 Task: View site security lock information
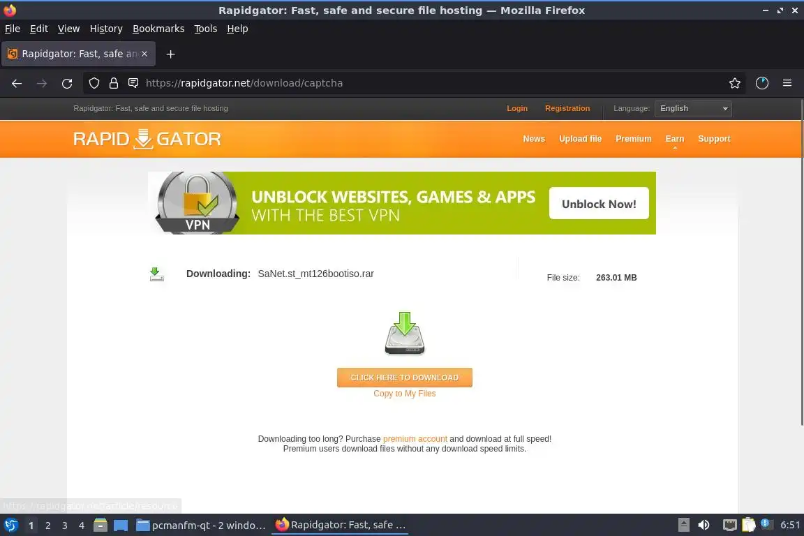pos(113,83)
